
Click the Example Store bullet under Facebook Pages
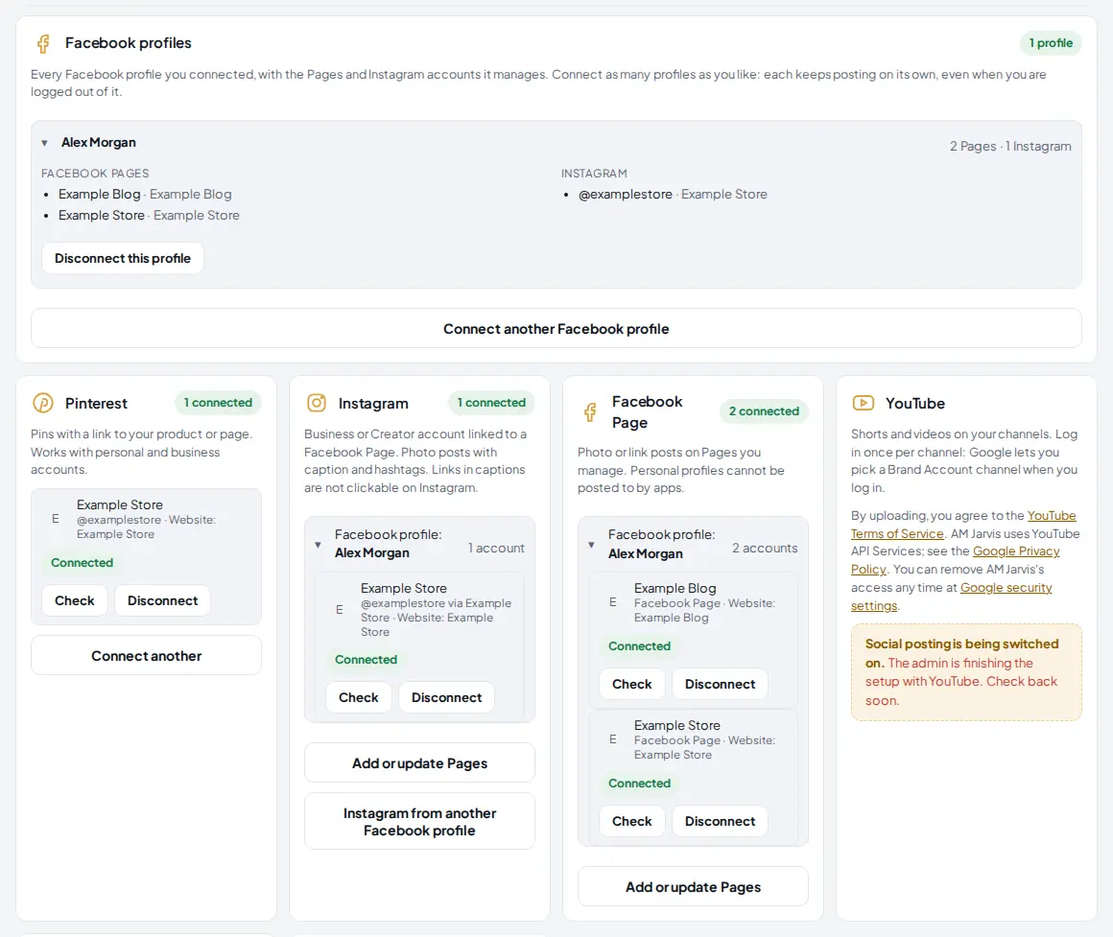point(149,215)
